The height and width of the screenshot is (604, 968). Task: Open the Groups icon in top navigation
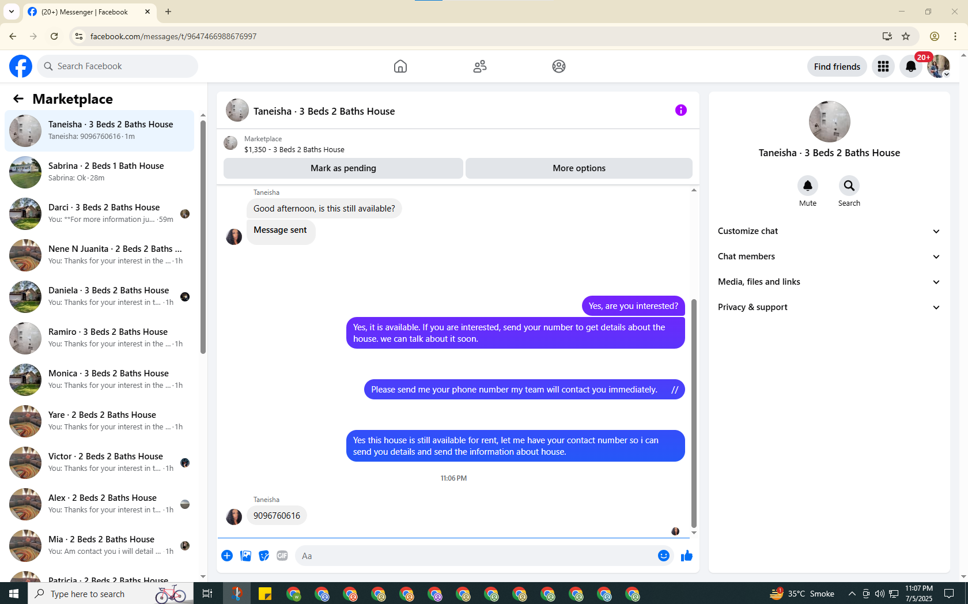tap(559, 66)
